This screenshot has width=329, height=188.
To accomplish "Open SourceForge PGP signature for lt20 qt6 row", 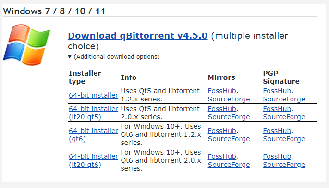I will 284,165.
